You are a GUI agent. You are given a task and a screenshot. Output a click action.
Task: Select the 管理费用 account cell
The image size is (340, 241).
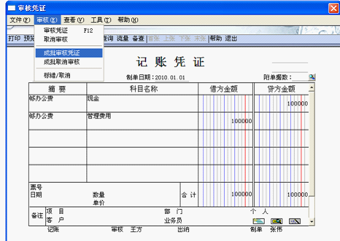142,121
